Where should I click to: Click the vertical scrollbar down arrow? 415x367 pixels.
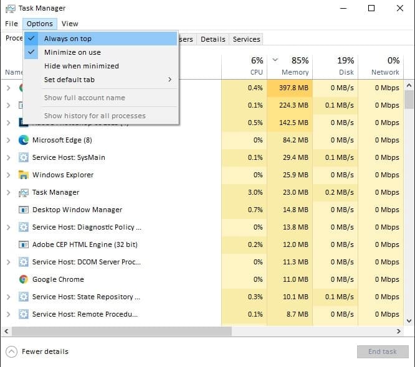[409, 321]
